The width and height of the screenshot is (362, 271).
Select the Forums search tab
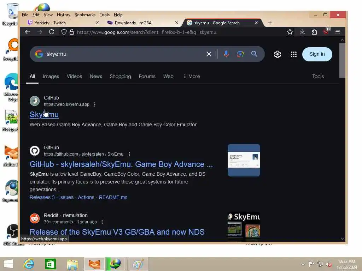pyautogui.click(x=147, y=76)
